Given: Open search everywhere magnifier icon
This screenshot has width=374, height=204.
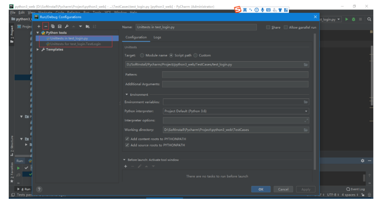Looking at the screenshot, I should [369, 19].
